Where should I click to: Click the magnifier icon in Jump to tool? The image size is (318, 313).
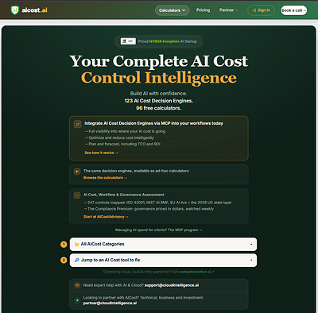tap(77, 260)
